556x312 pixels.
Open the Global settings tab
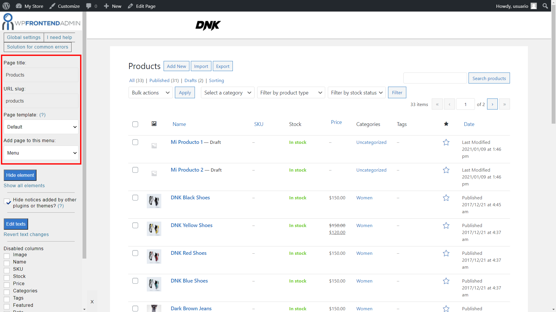point(24,37)
